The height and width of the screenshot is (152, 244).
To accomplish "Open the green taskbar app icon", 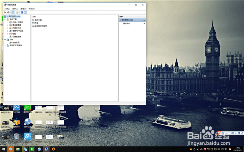I will coord(32,149).
